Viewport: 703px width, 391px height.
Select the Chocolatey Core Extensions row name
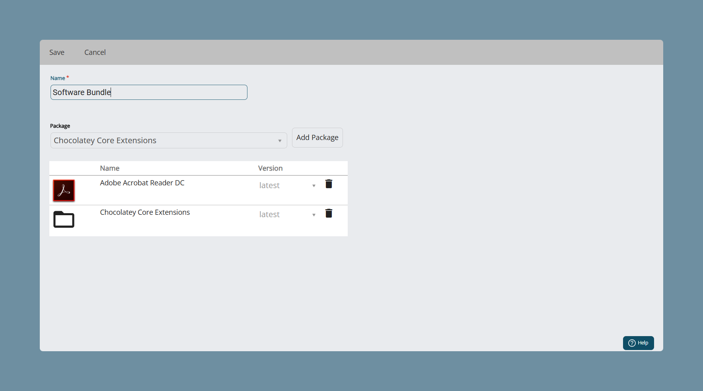click(145, 212)
